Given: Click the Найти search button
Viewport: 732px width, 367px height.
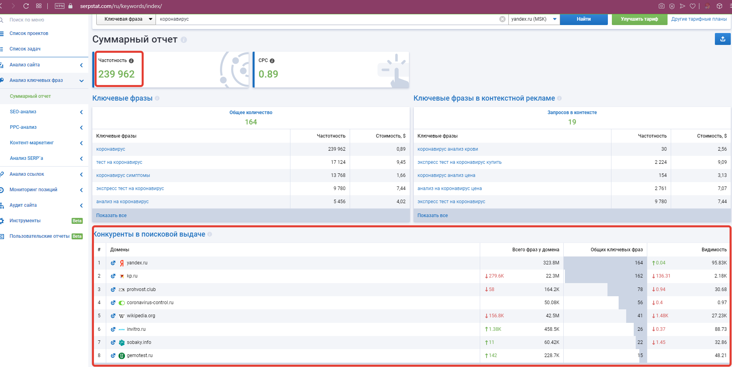Looking at the screenshot, I should tap(584, 19).
